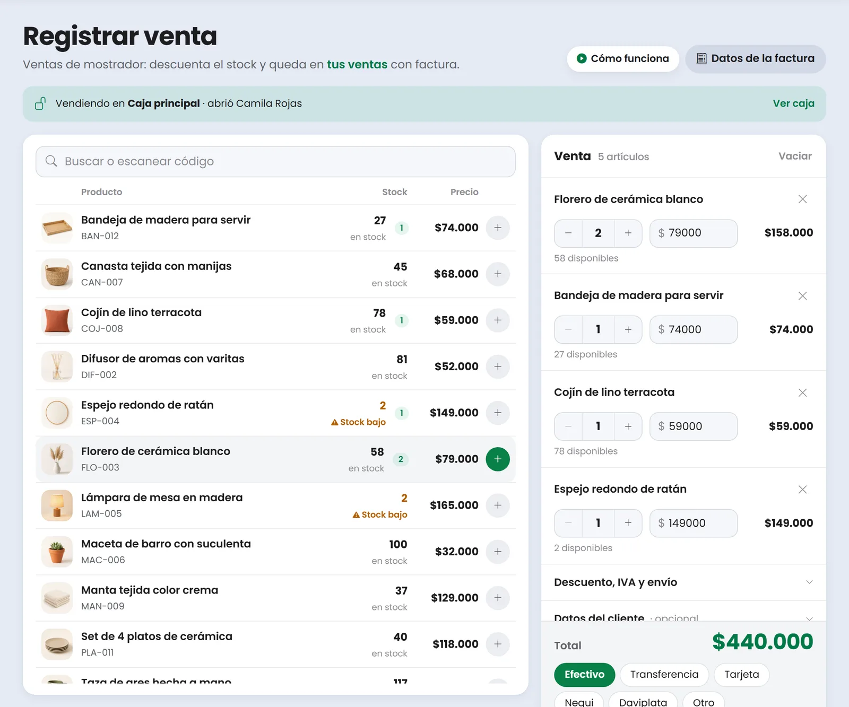Add Difusor de aromas con varitas

tap(498, 366)
